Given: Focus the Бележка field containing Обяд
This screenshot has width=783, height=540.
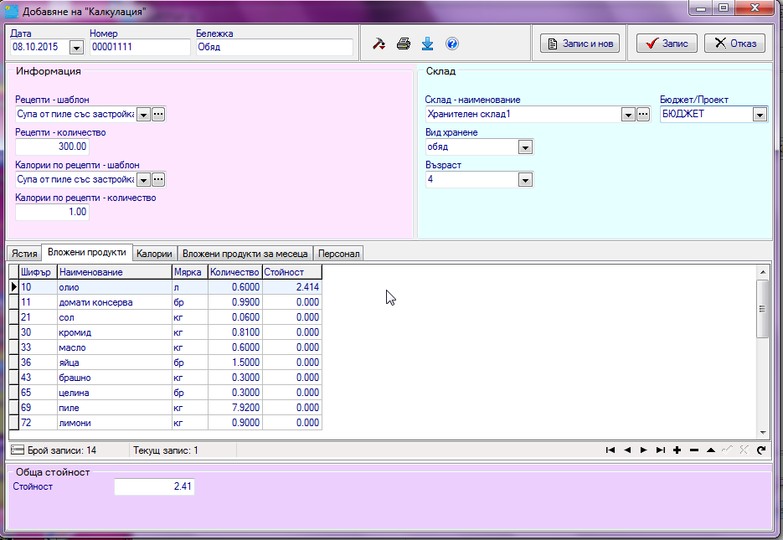Looking at the screenshot, I should (274, 47).
